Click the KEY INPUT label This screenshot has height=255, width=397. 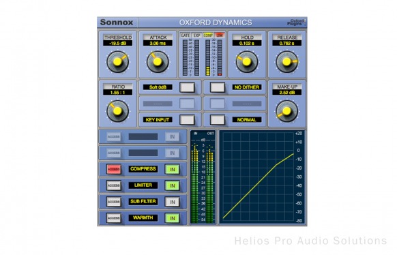158,120
